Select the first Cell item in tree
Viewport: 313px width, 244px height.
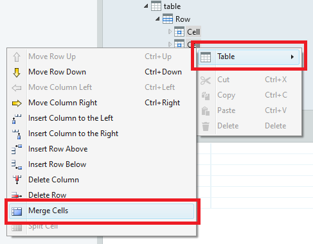pyautogui.click(x=193, y=32)
